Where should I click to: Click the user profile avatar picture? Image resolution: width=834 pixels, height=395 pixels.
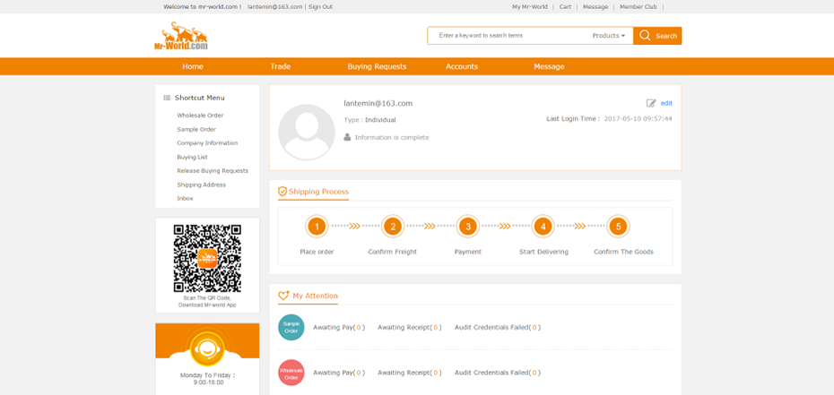[x=306, y=131]
